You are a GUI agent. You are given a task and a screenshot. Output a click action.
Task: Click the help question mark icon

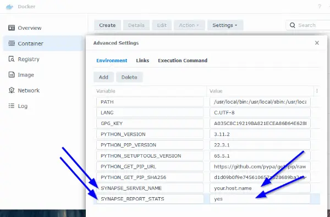(320, 7)
